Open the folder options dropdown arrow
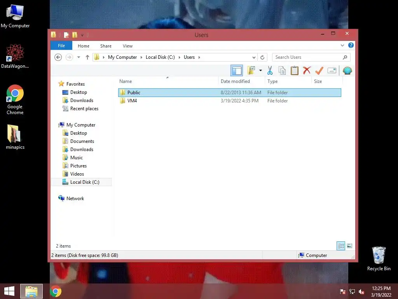The width and height of the screenshot is (398, 299). tap(260, 70)
